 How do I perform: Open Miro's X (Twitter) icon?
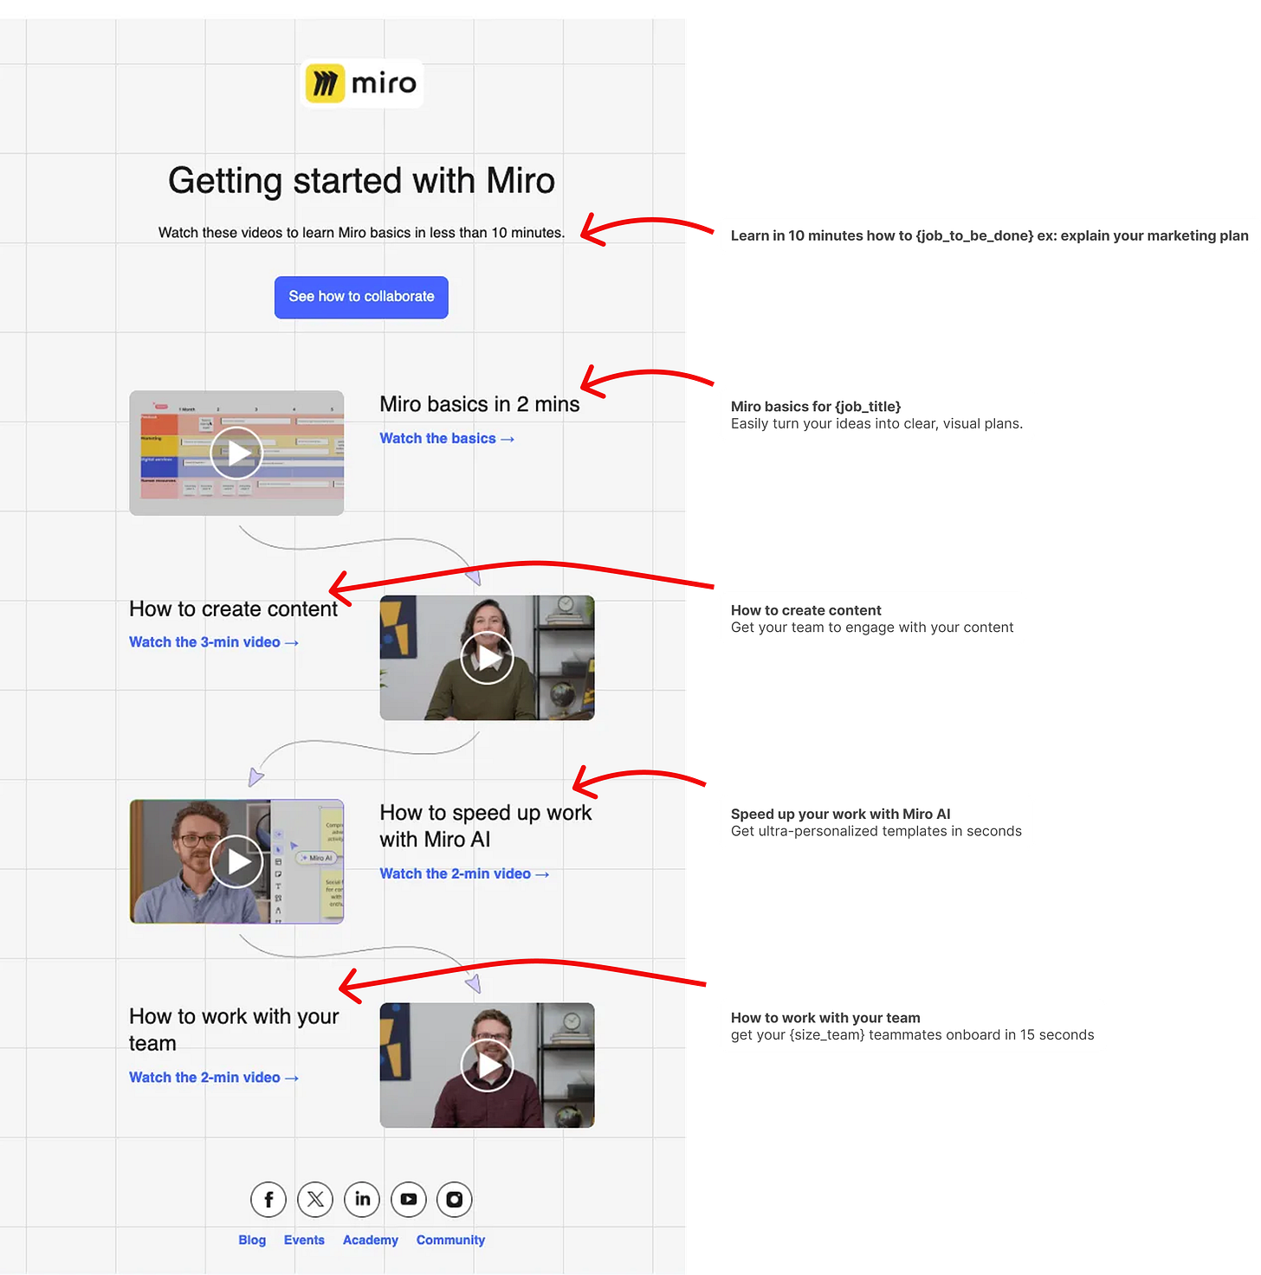tap(315, 1200)
